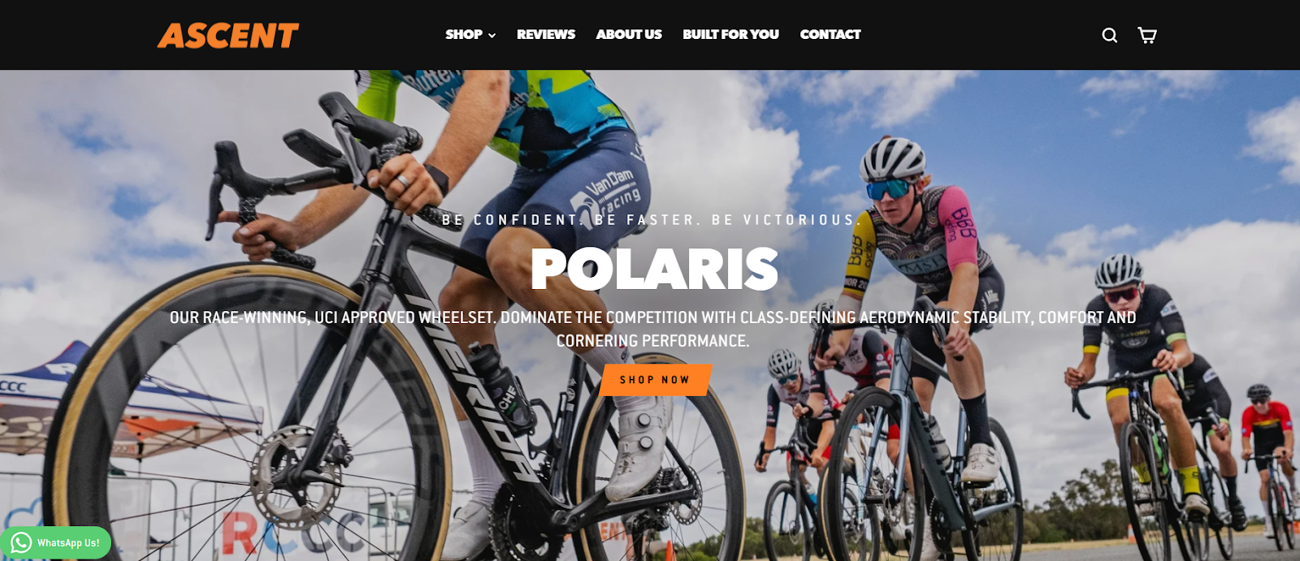Go to the REVIEWS page
This screenshot has height=561, width=1300.
pyautogui.click(x=546, y=34)
